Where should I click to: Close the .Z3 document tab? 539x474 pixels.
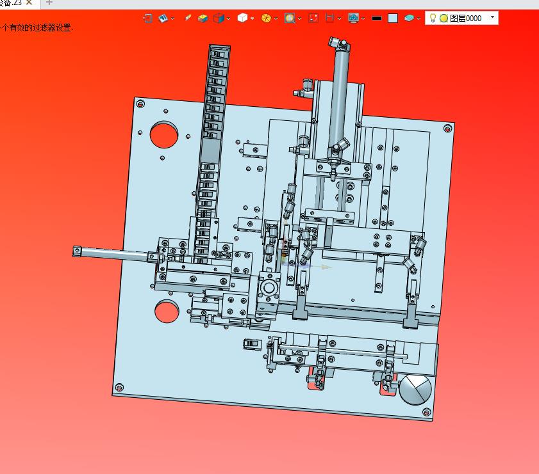[x=29, y=3]
